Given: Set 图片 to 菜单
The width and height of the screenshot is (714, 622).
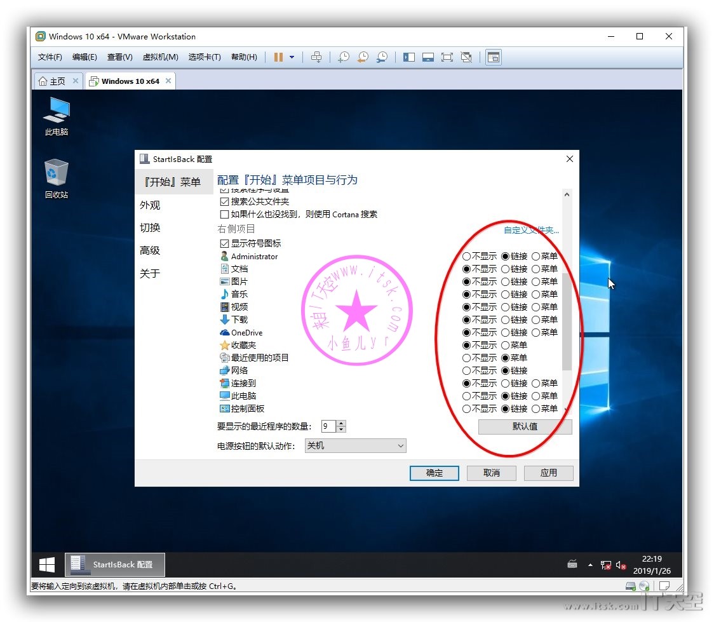Looking at the screenshot, I should click(x=536, y=282).
